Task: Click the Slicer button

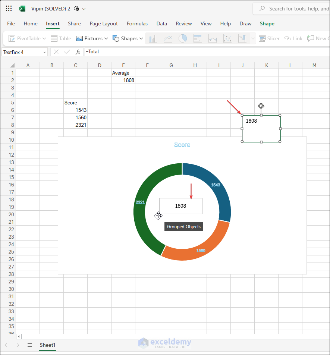Action: [269, 38]
